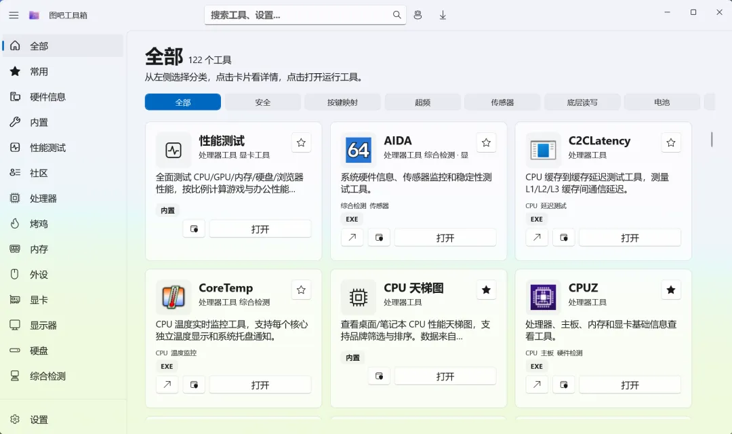Screen dimensions: 732x434
Task: Unfavorite the CPU 天梯图 star
Action: pos(486,290)
